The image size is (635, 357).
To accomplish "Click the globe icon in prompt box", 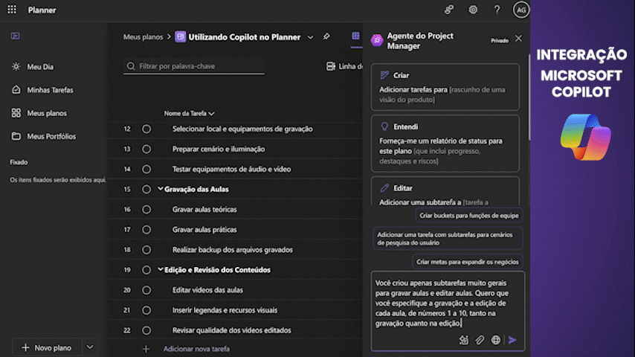I will 496,340.
